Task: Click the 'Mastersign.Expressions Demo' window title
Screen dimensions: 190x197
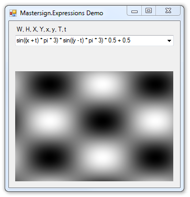Action: 61,13
